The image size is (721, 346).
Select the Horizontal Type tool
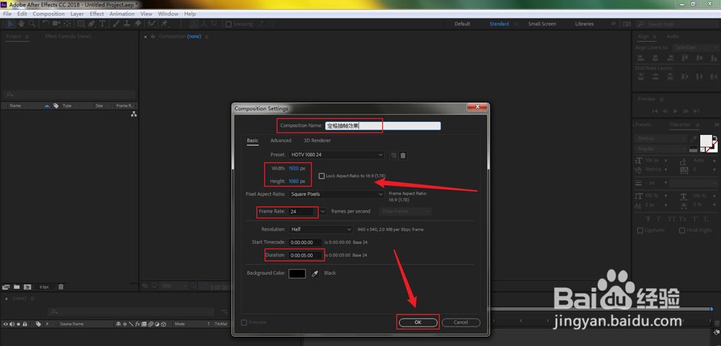(x=102, y=24)
